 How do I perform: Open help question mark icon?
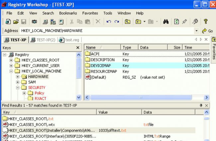point(205,22)
